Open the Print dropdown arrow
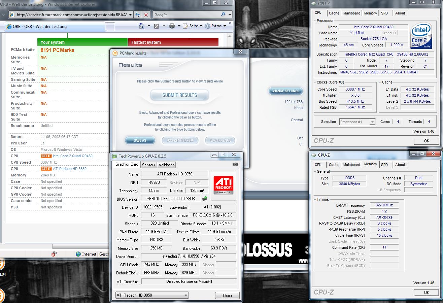Screen dimensions: 443x303 pos(179,26)
